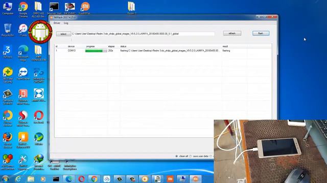Open the Opera browser desktop shortcut
This screenshot has height=183, width=327.
click(39, 117)
